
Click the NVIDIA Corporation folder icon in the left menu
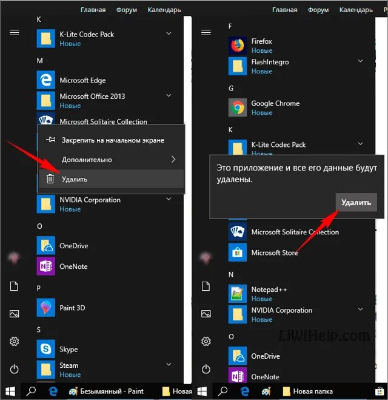pos(46,204)
